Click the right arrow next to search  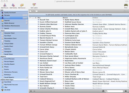[126, 91]
